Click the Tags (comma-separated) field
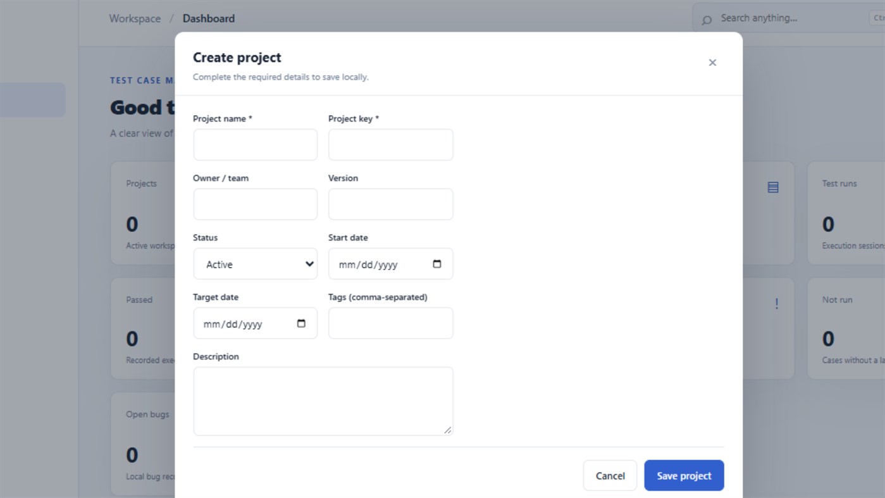Image resolution: width=885 pixels, height=498 pixels. (x=391, y=323)
